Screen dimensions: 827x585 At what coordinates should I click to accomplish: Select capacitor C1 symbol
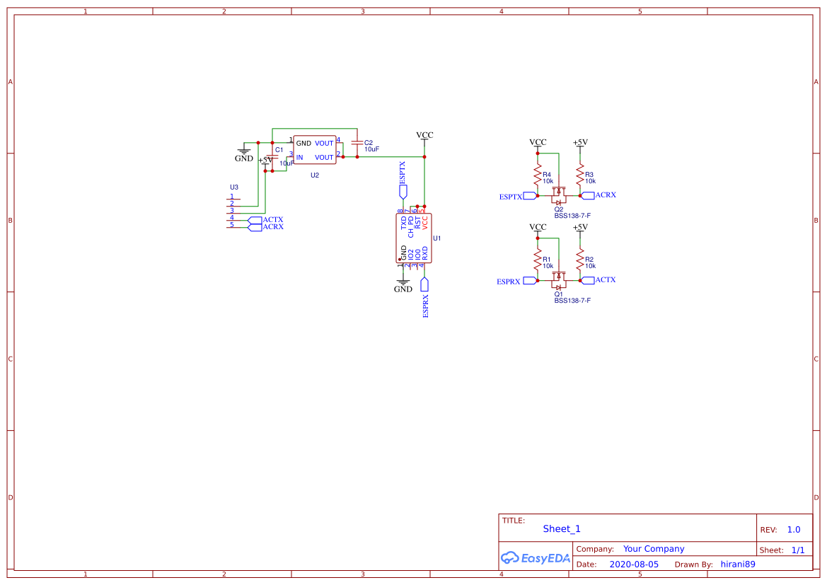point(272,156)
